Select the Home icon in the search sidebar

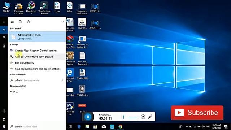point(4,30)
